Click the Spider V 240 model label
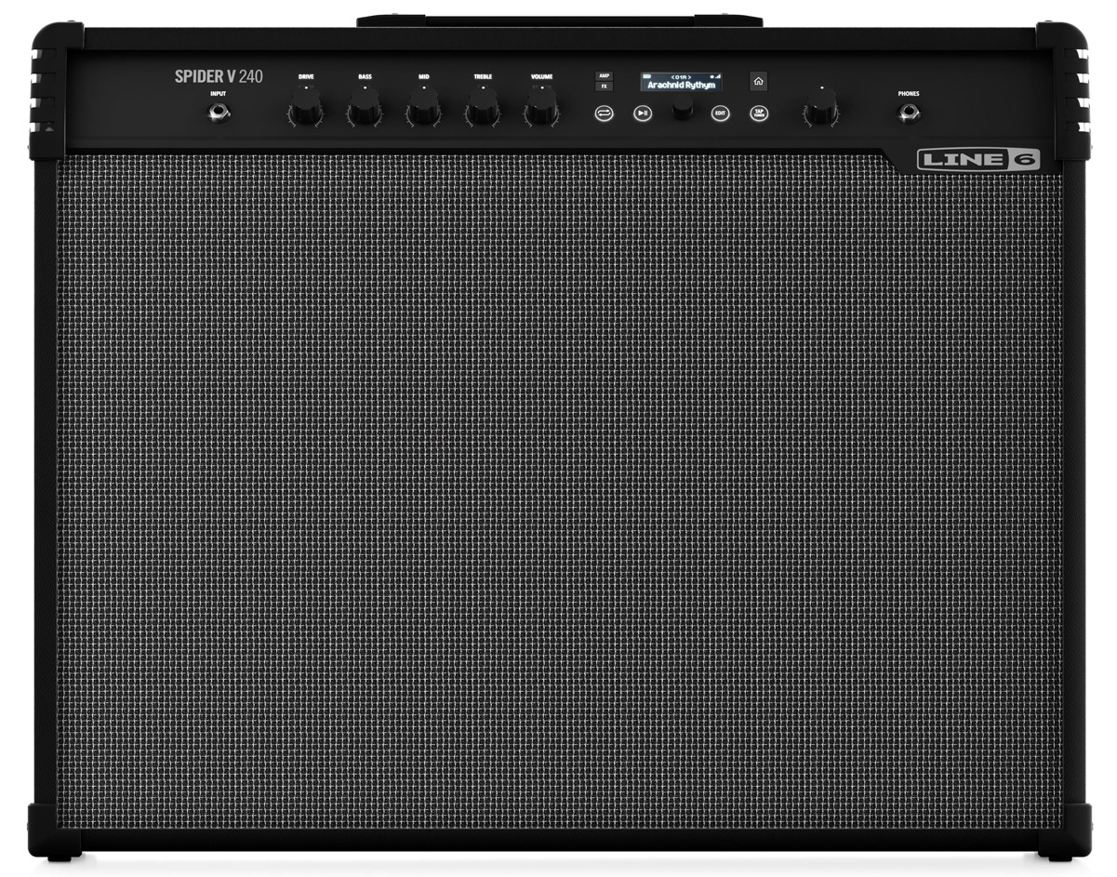The width and height of the screenshot is (1117, 877). [x=219, y=76]
